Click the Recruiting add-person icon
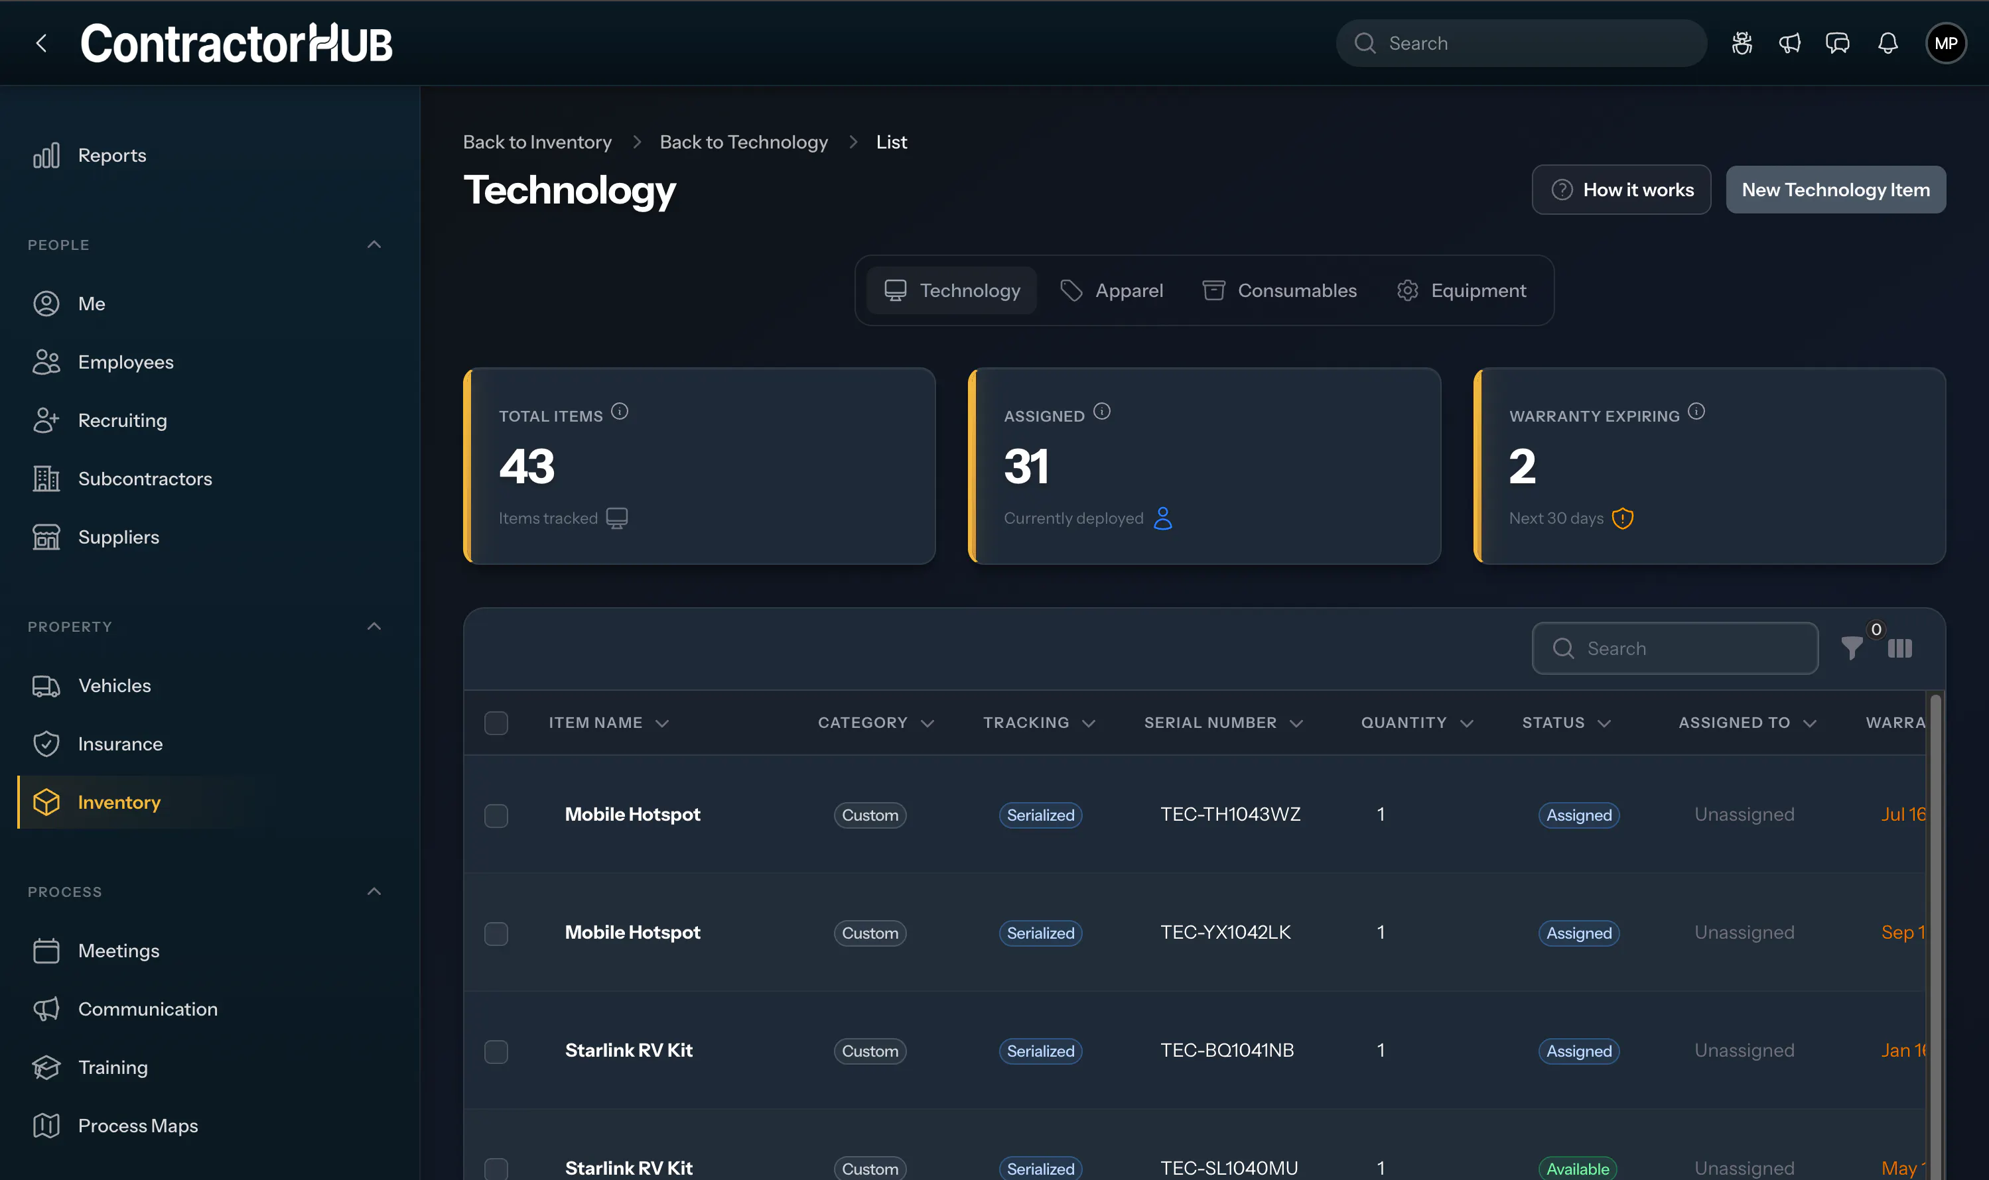 [46, 421]
